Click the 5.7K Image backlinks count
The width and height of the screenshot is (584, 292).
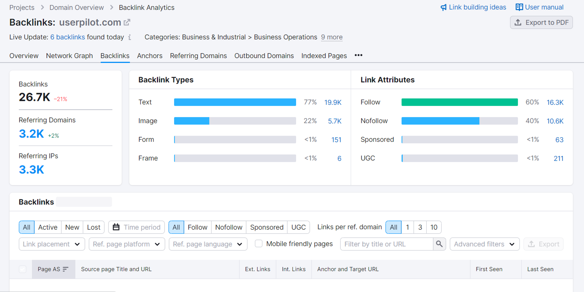(335, 121)
